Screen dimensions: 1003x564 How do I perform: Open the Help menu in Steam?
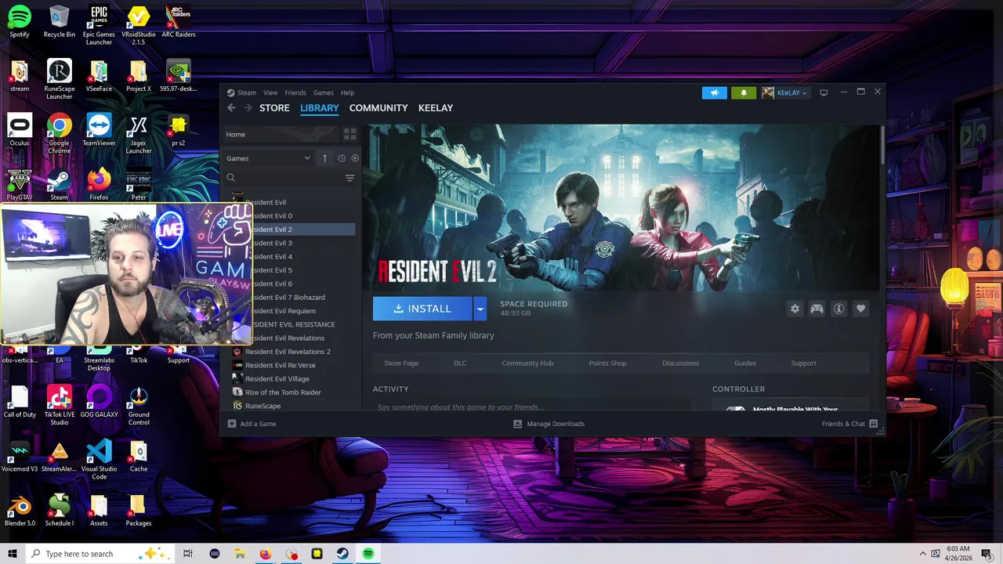347,92
